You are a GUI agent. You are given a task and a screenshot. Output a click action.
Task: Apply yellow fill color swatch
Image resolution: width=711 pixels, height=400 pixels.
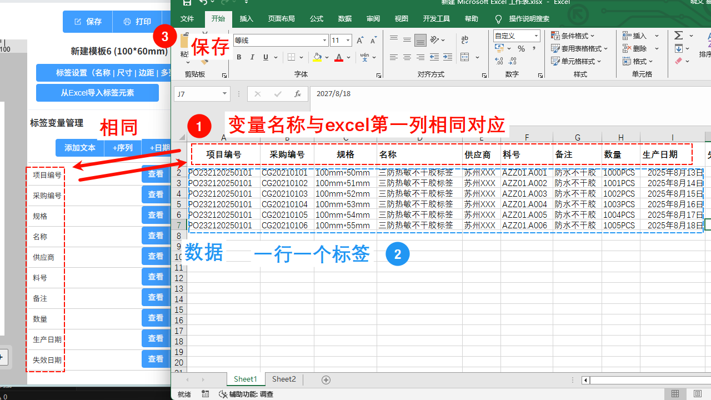coord(317,57)
